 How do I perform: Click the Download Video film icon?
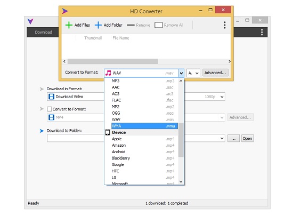tap(51, 97)
